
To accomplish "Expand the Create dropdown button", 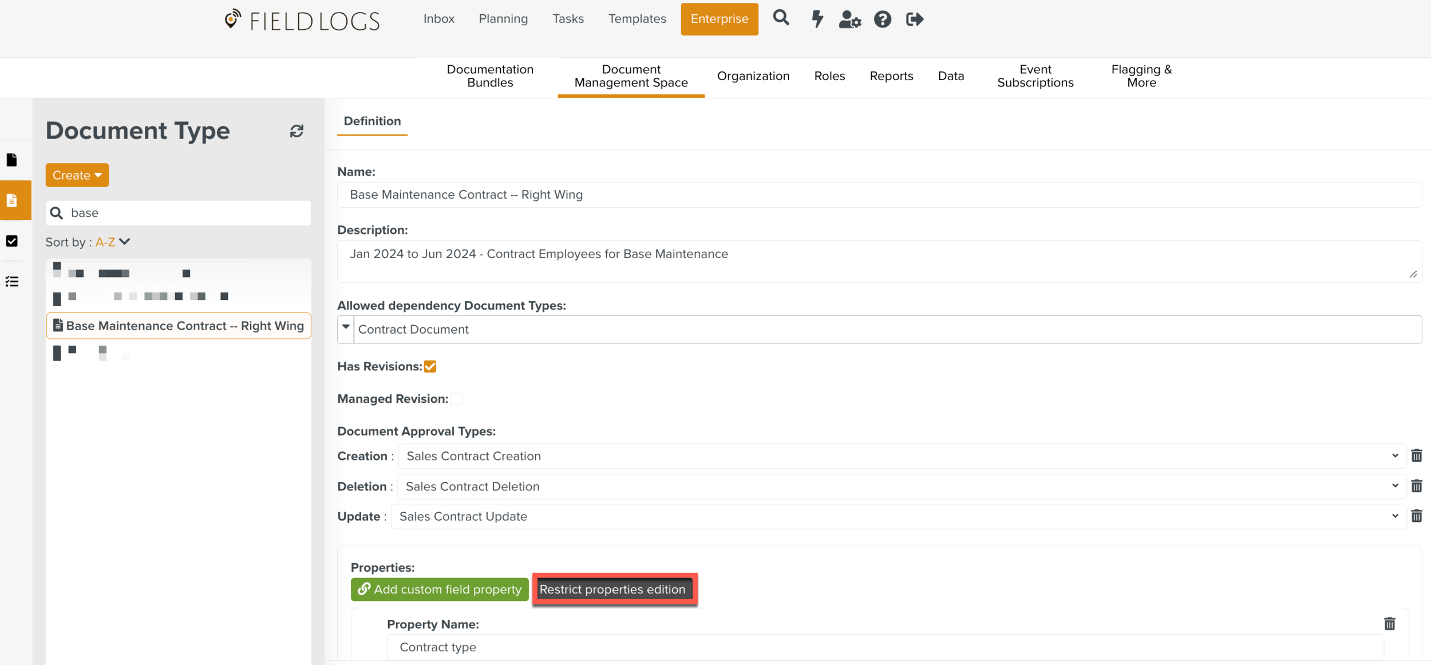I will coord(77,175).
